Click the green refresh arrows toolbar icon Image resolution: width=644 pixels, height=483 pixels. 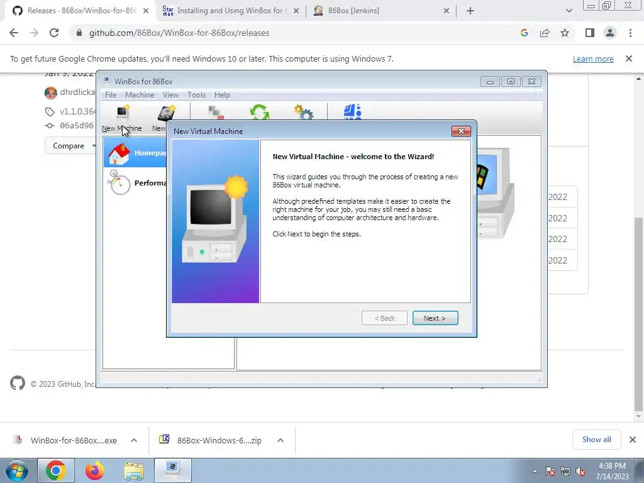pos(260,112)
